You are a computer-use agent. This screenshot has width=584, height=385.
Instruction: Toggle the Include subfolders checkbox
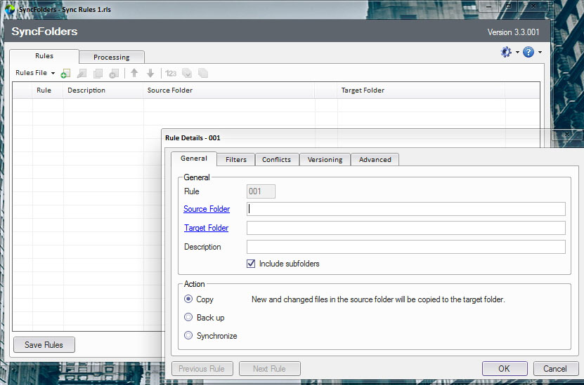point(251,264)
